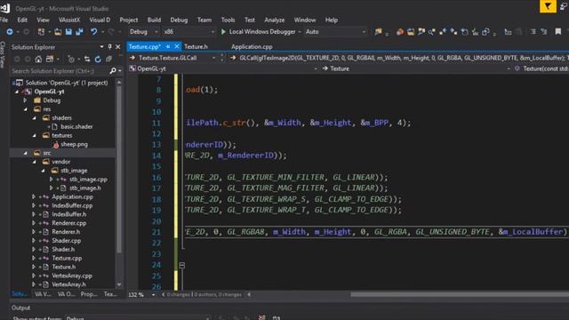Switch to the Texture.h editor tab

[196, 47]
